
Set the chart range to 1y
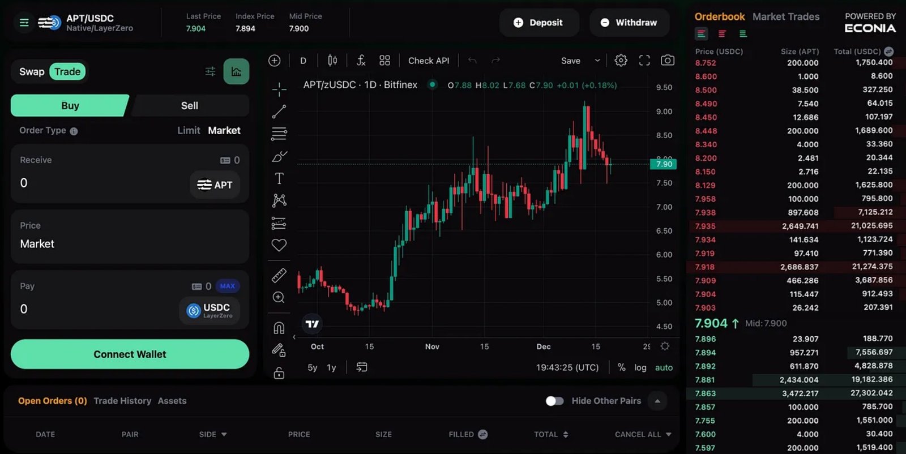[x=331, y=367]
